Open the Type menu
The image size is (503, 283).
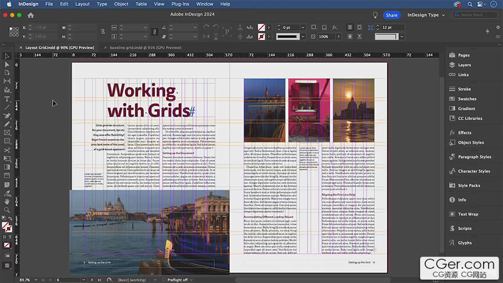[x=102, y=4]
